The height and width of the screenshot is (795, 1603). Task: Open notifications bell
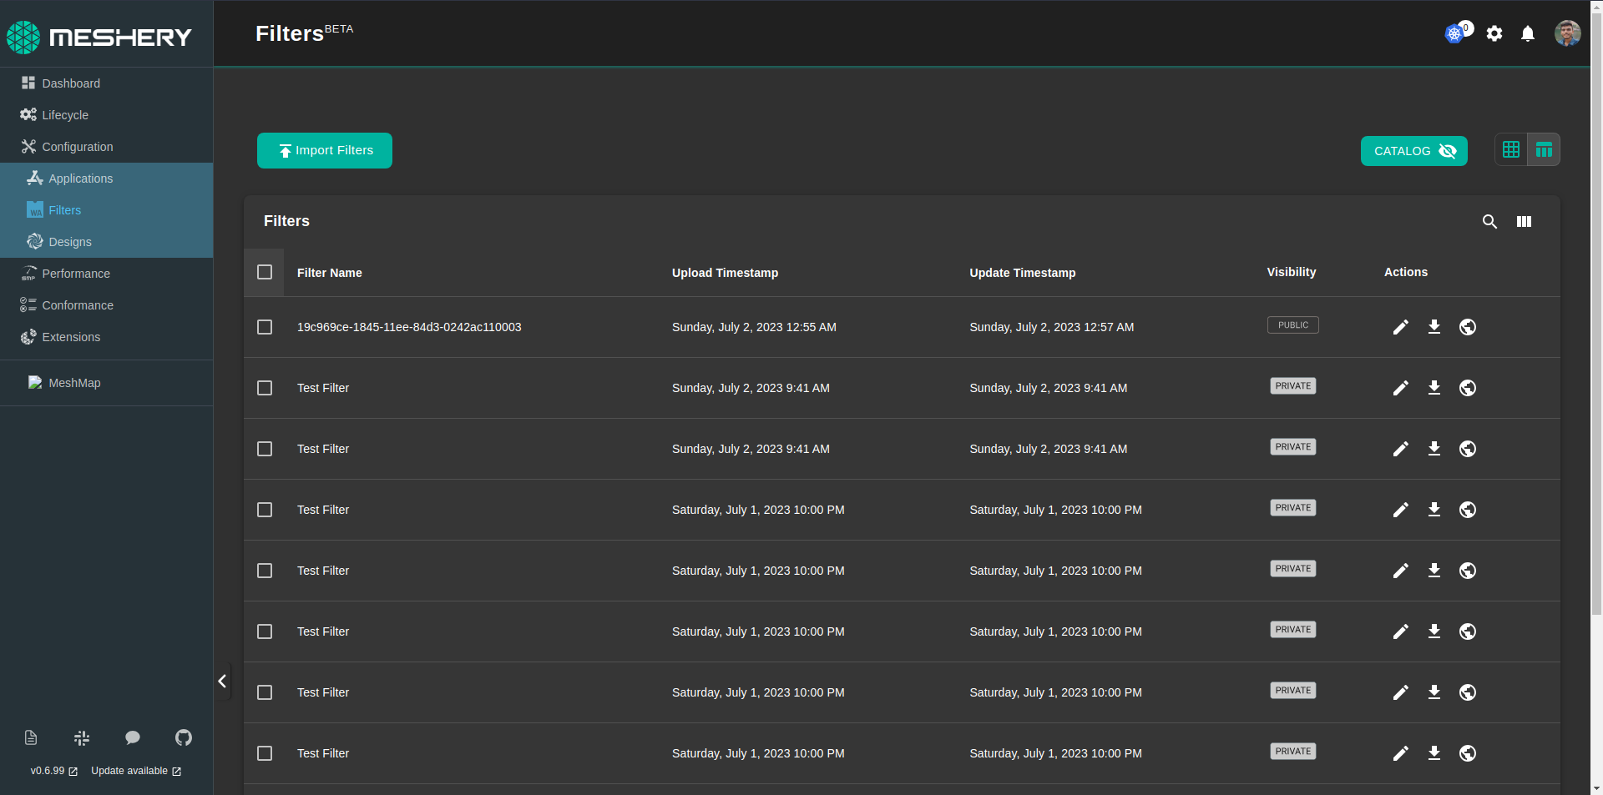(1528, 33)
